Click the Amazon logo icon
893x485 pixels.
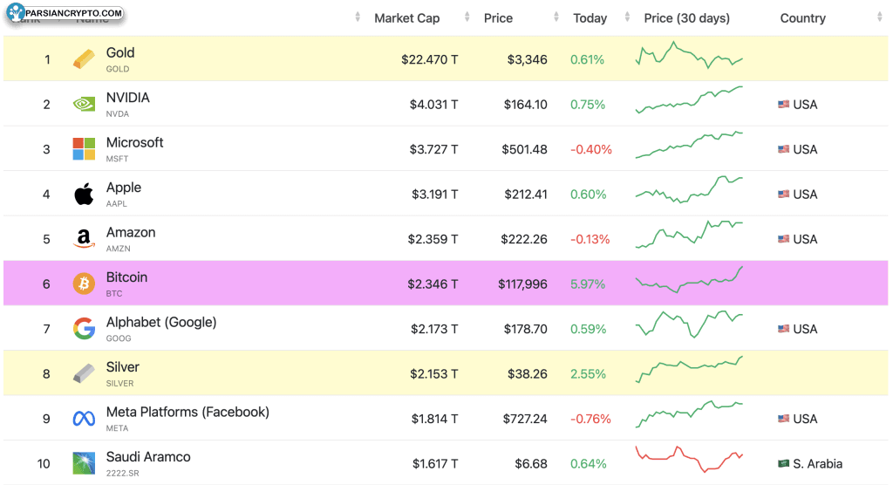coord(84,239)
